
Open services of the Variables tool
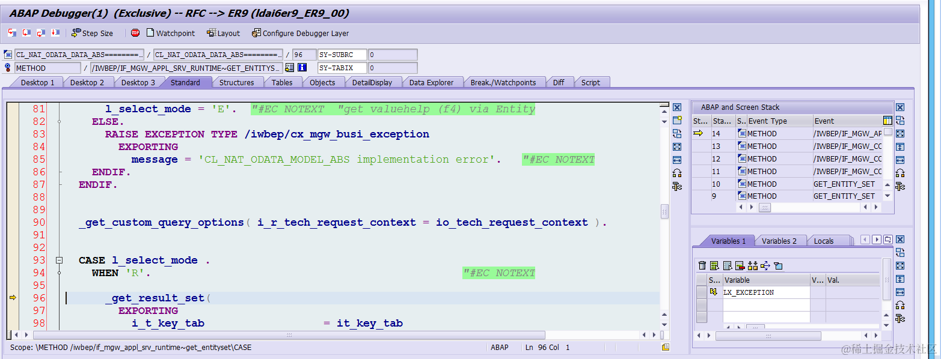pos(900,318)
